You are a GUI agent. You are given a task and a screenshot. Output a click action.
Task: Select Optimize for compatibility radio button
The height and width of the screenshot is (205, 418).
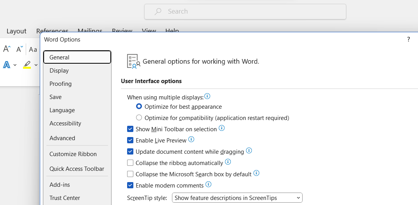point(139,118)
